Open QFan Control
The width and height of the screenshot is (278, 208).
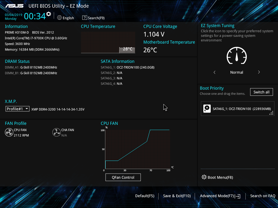(x=123, y=177)
